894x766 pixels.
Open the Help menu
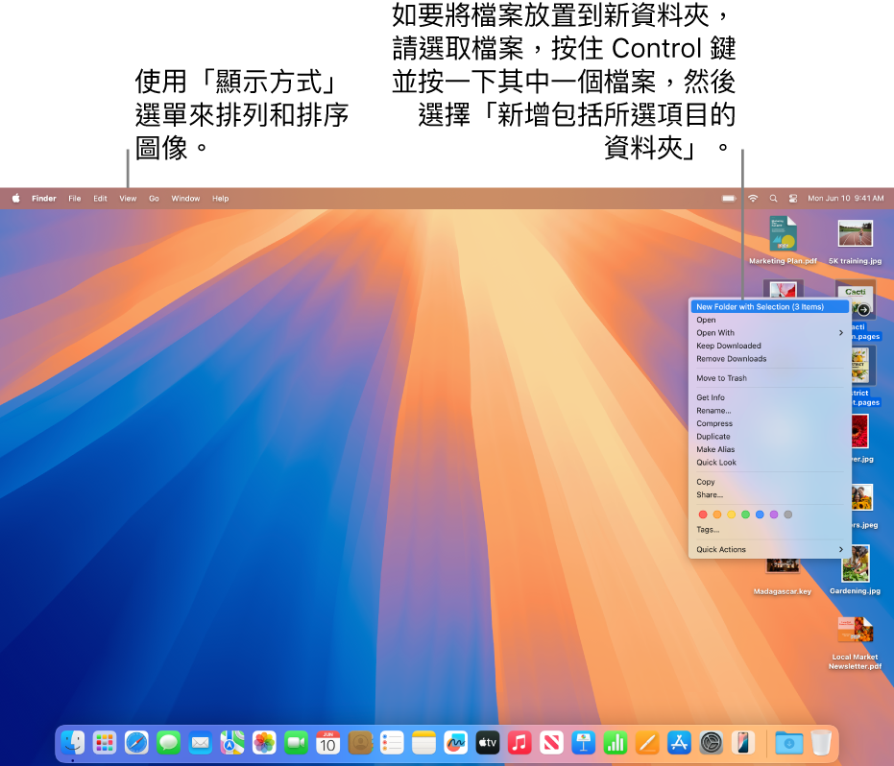point(221,199)
